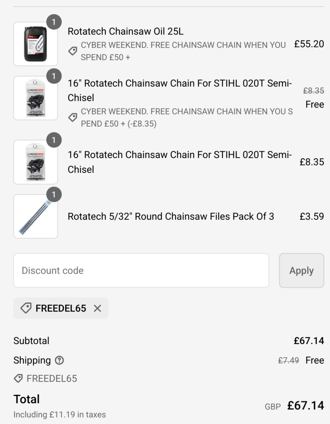Click the quantity badge on the free chain
330x424 pixels.
pyautogui.click(x=54, y=76)
